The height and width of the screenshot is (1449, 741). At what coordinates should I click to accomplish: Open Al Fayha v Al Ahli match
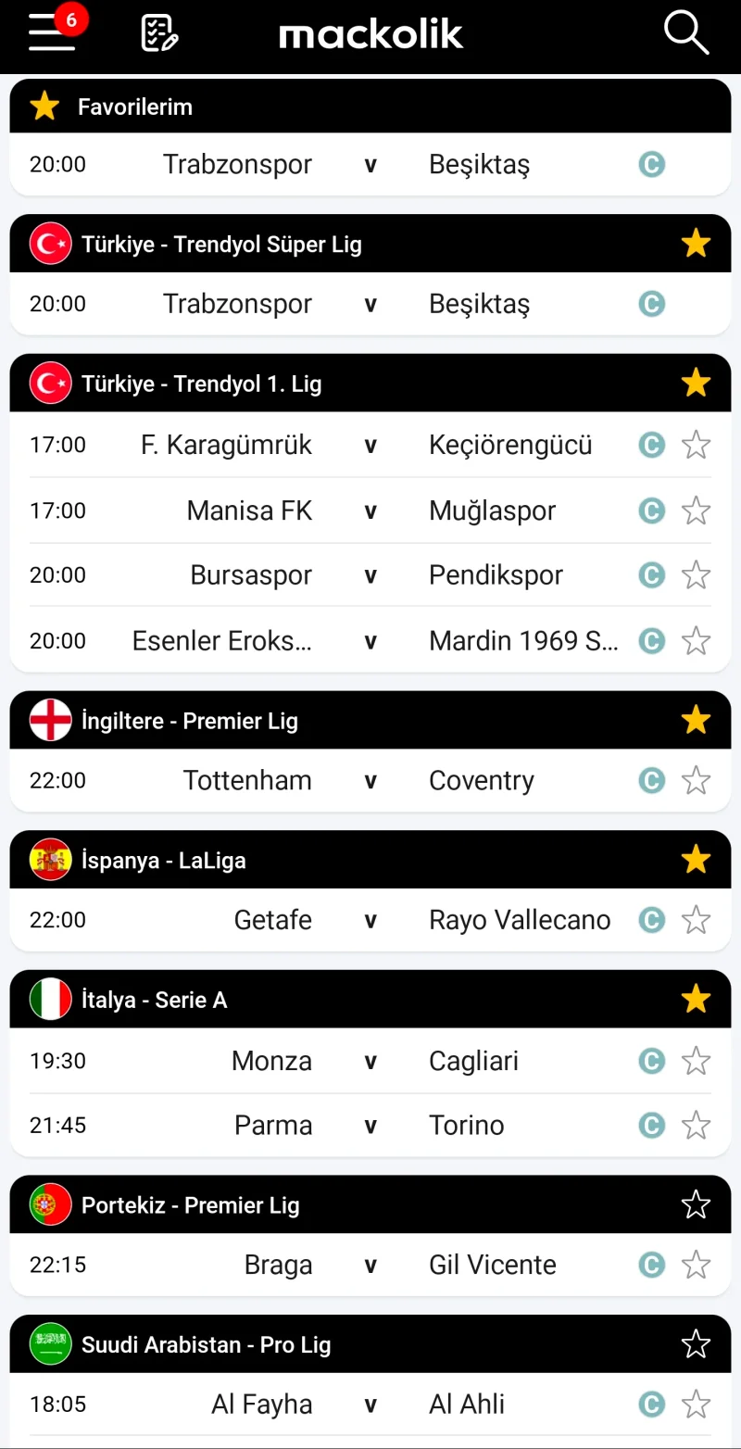click(370, 1405)
